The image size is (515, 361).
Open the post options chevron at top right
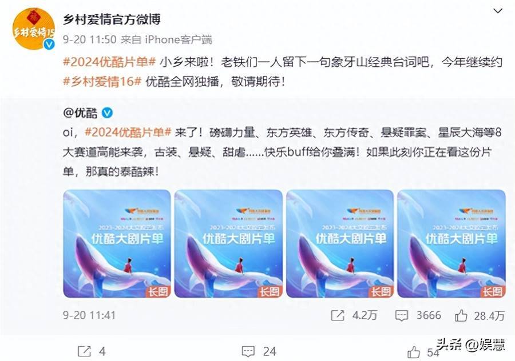tap(498, 11)
